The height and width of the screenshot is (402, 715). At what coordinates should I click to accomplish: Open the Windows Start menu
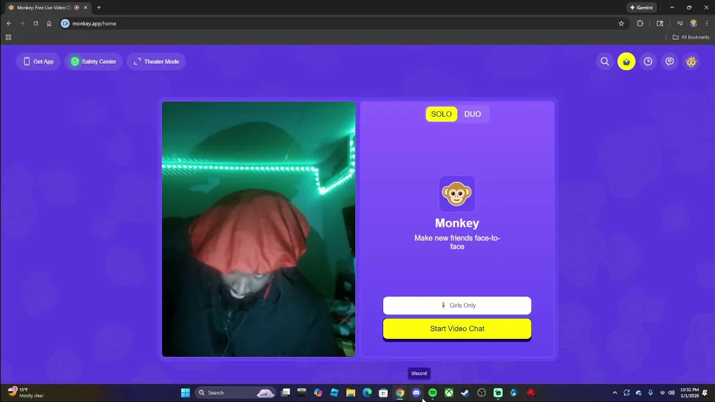coord(185,393)
